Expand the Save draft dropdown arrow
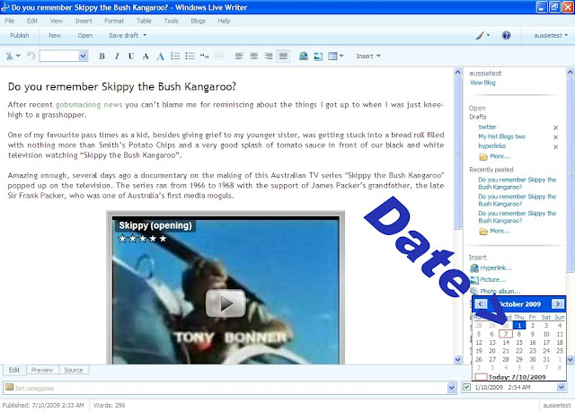 [145, 36]
